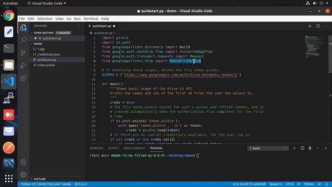Open Visual Studio Code app menu in top bar
This screenshot has width=332, height=187.
click(46, 4)
